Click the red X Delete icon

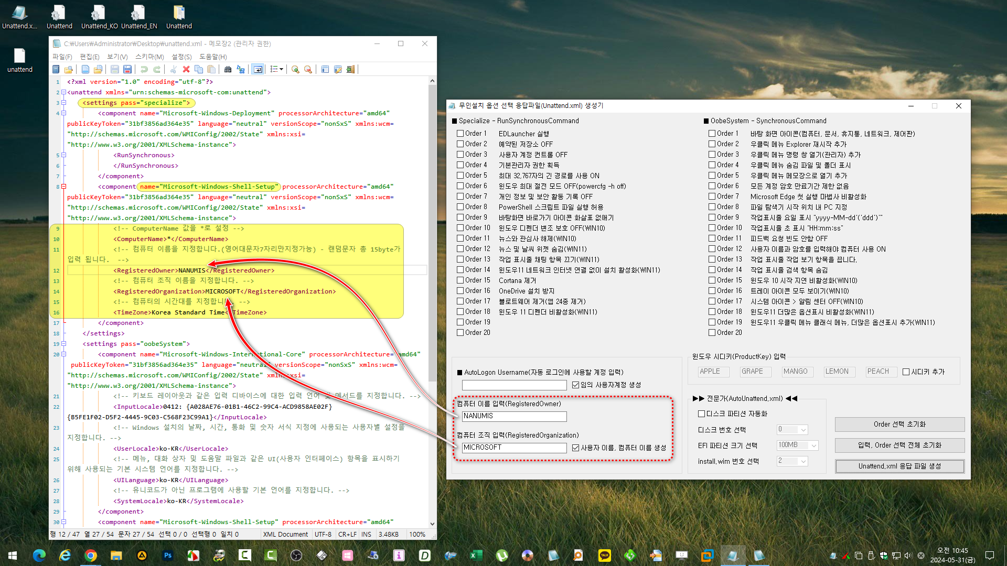186,69
